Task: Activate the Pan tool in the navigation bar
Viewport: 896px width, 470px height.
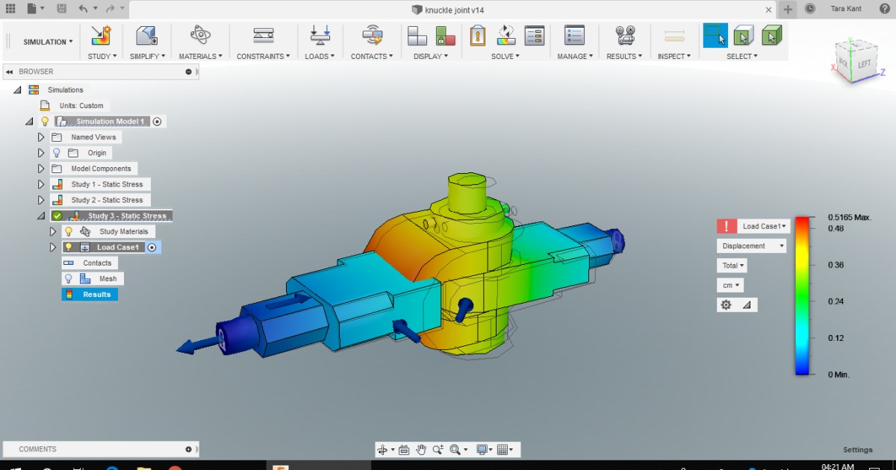Action: coord(420,449)
